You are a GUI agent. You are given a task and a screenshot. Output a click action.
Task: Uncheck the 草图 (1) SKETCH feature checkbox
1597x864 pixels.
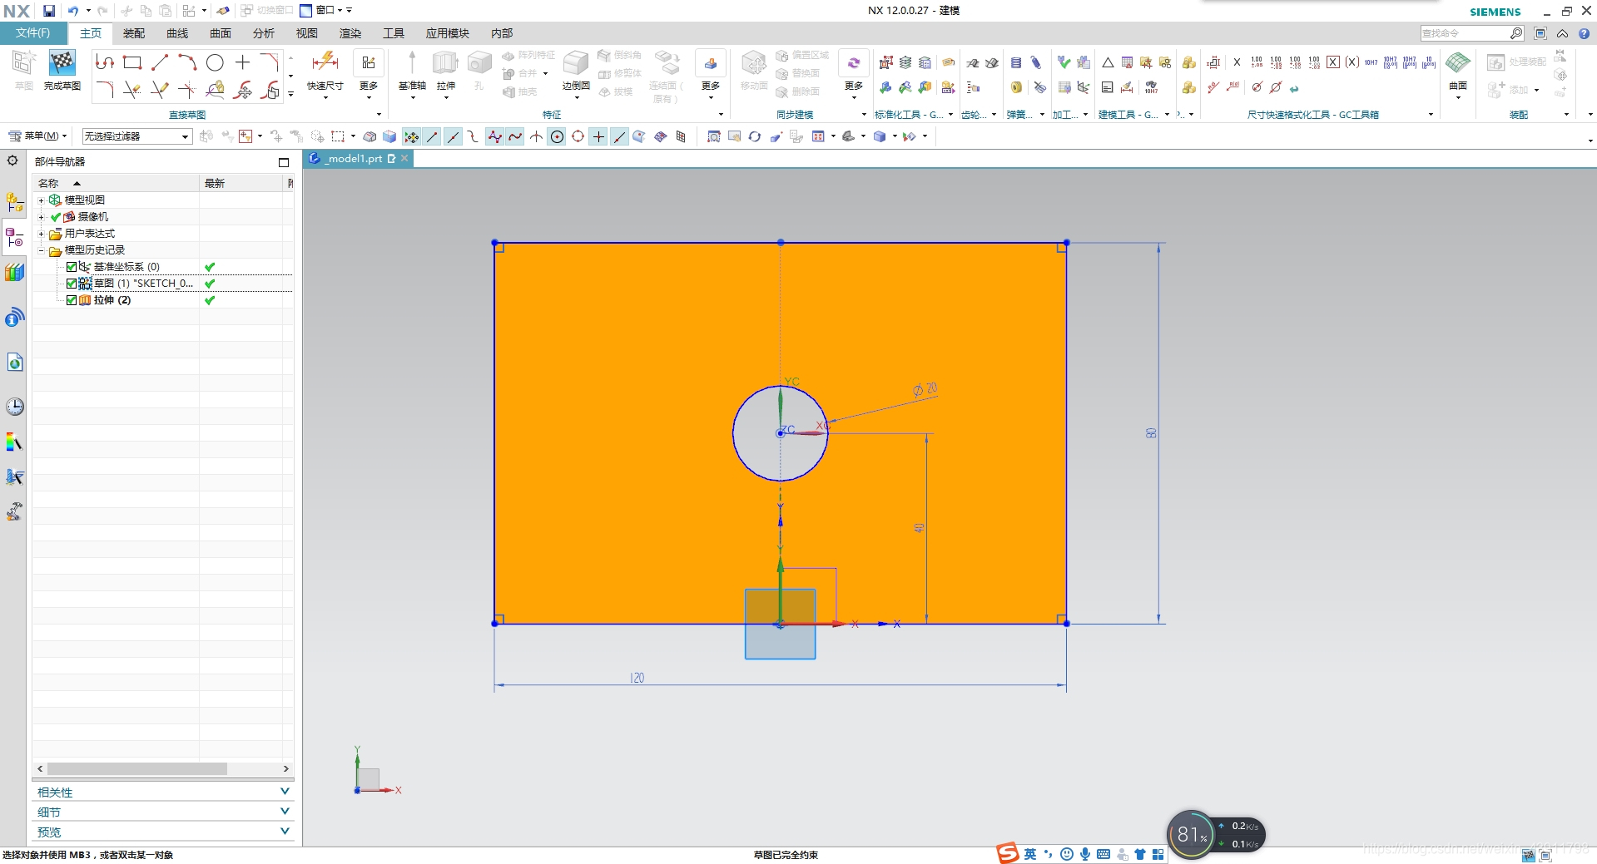pos(72,284)
